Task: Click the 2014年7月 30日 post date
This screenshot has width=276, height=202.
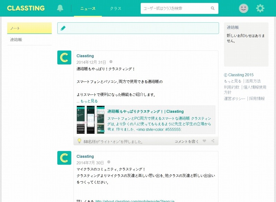Action: 90,163
